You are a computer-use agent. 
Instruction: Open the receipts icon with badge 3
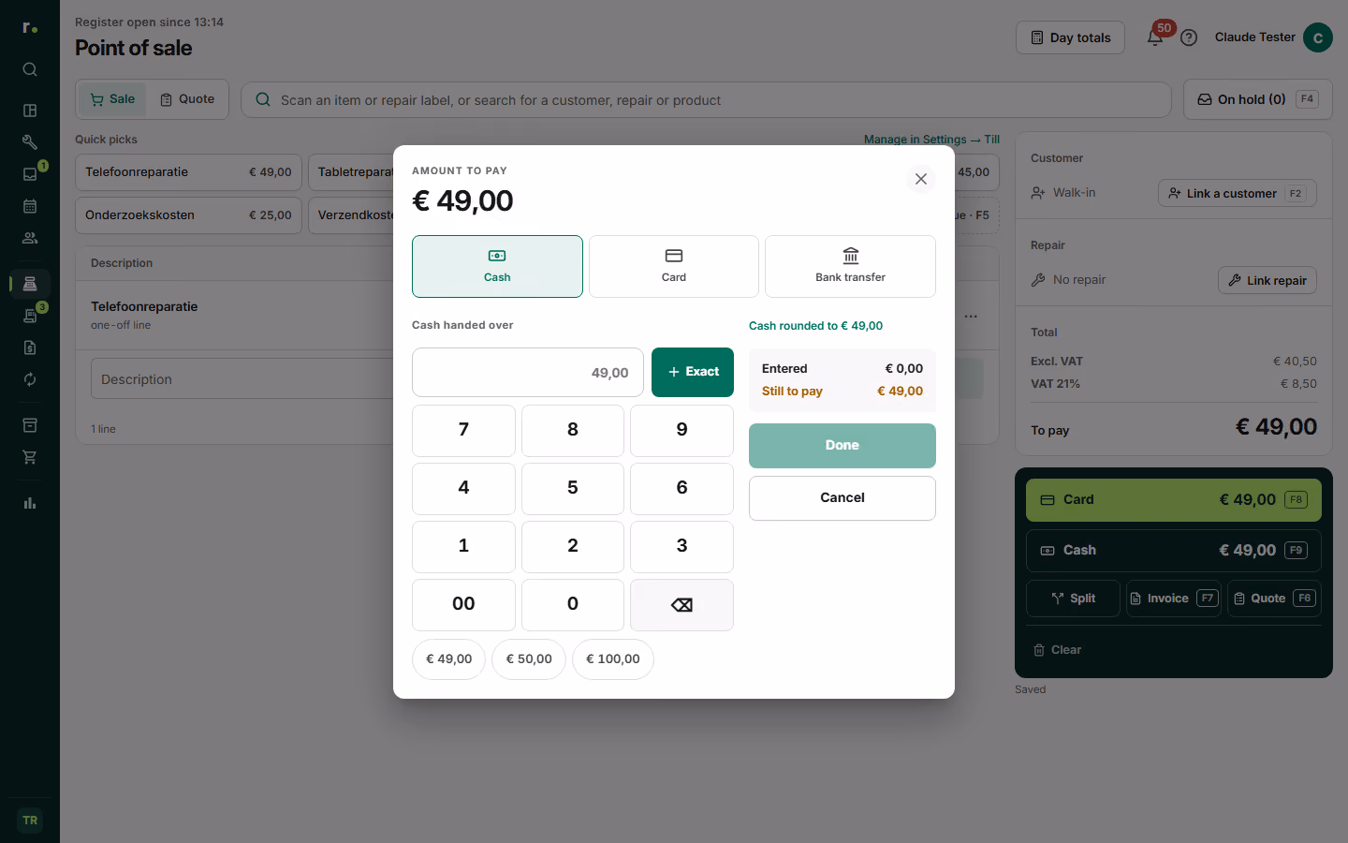pyautogui.click(x=30, y=316)
